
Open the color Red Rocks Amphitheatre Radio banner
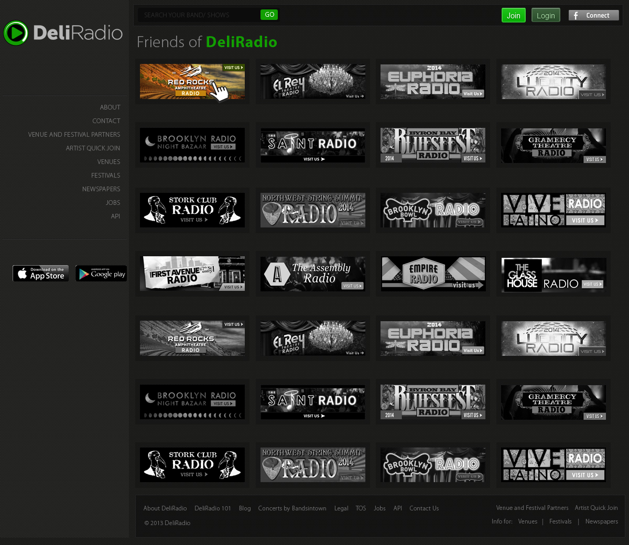click(x=192, y=82)
